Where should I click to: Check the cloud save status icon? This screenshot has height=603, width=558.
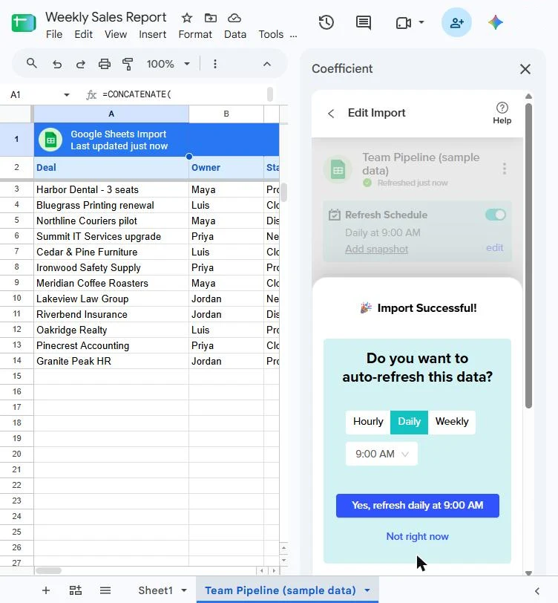pos(234,18)
